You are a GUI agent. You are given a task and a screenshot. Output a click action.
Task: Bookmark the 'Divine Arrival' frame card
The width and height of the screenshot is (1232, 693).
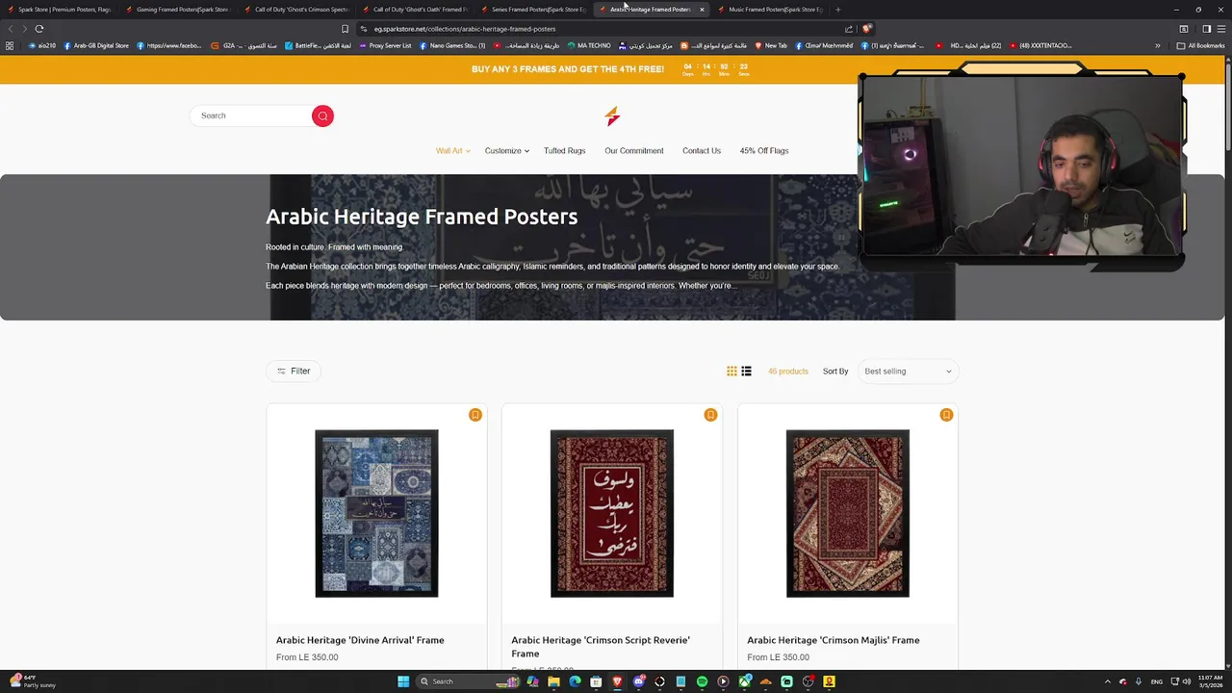(475, 415)
